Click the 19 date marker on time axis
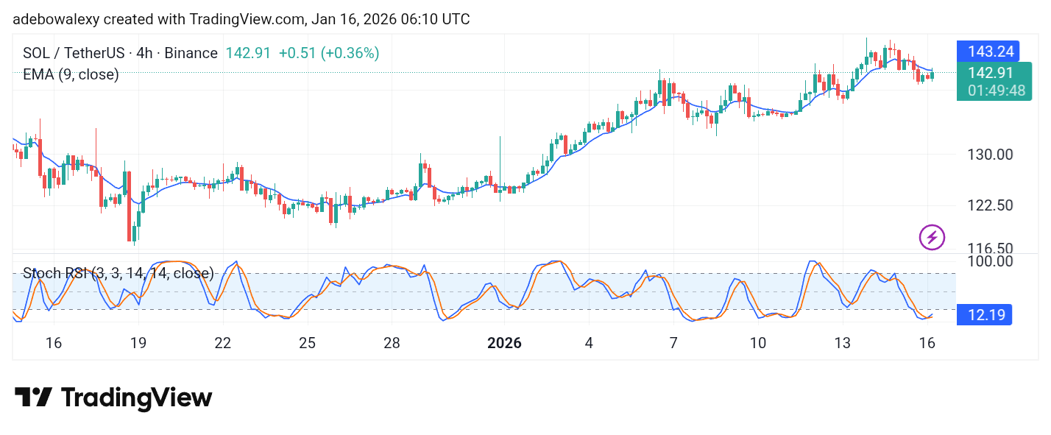The image size is (1051, 435). [138, 343]
